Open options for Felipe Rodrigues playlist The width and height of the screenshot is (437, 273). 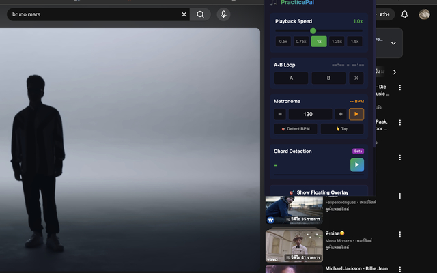pos(400,196)
